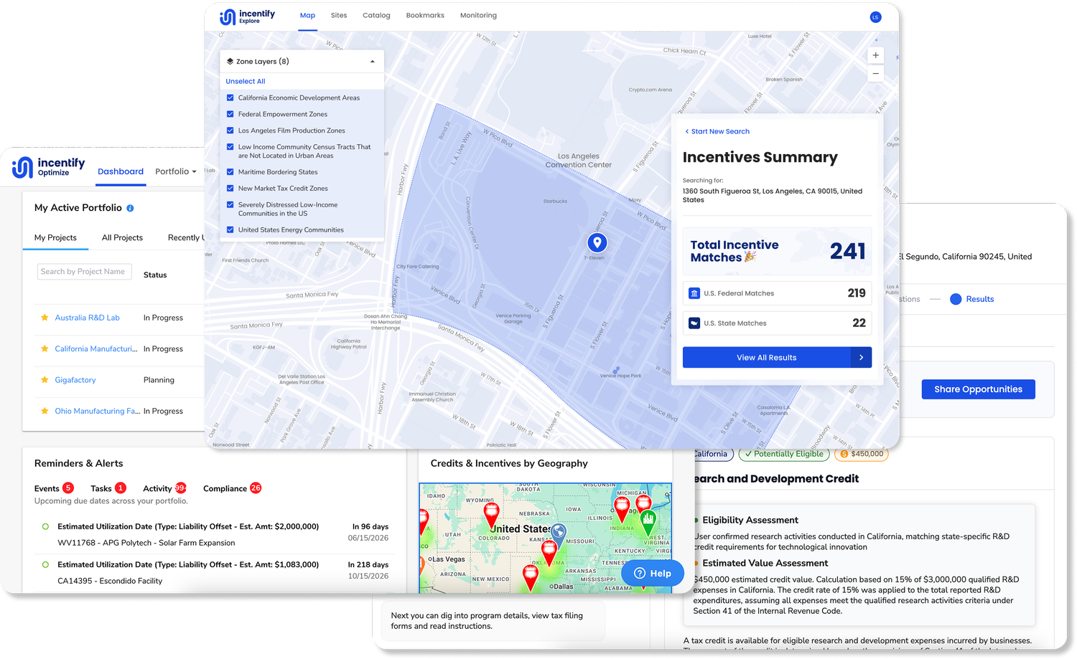Click the green marker on geography map
The image size is (1077, 659).
click(648, 522)
